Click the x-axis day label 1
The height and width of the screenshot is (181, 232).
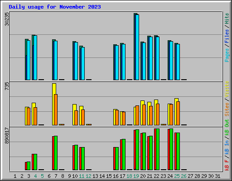click(15, 176)
